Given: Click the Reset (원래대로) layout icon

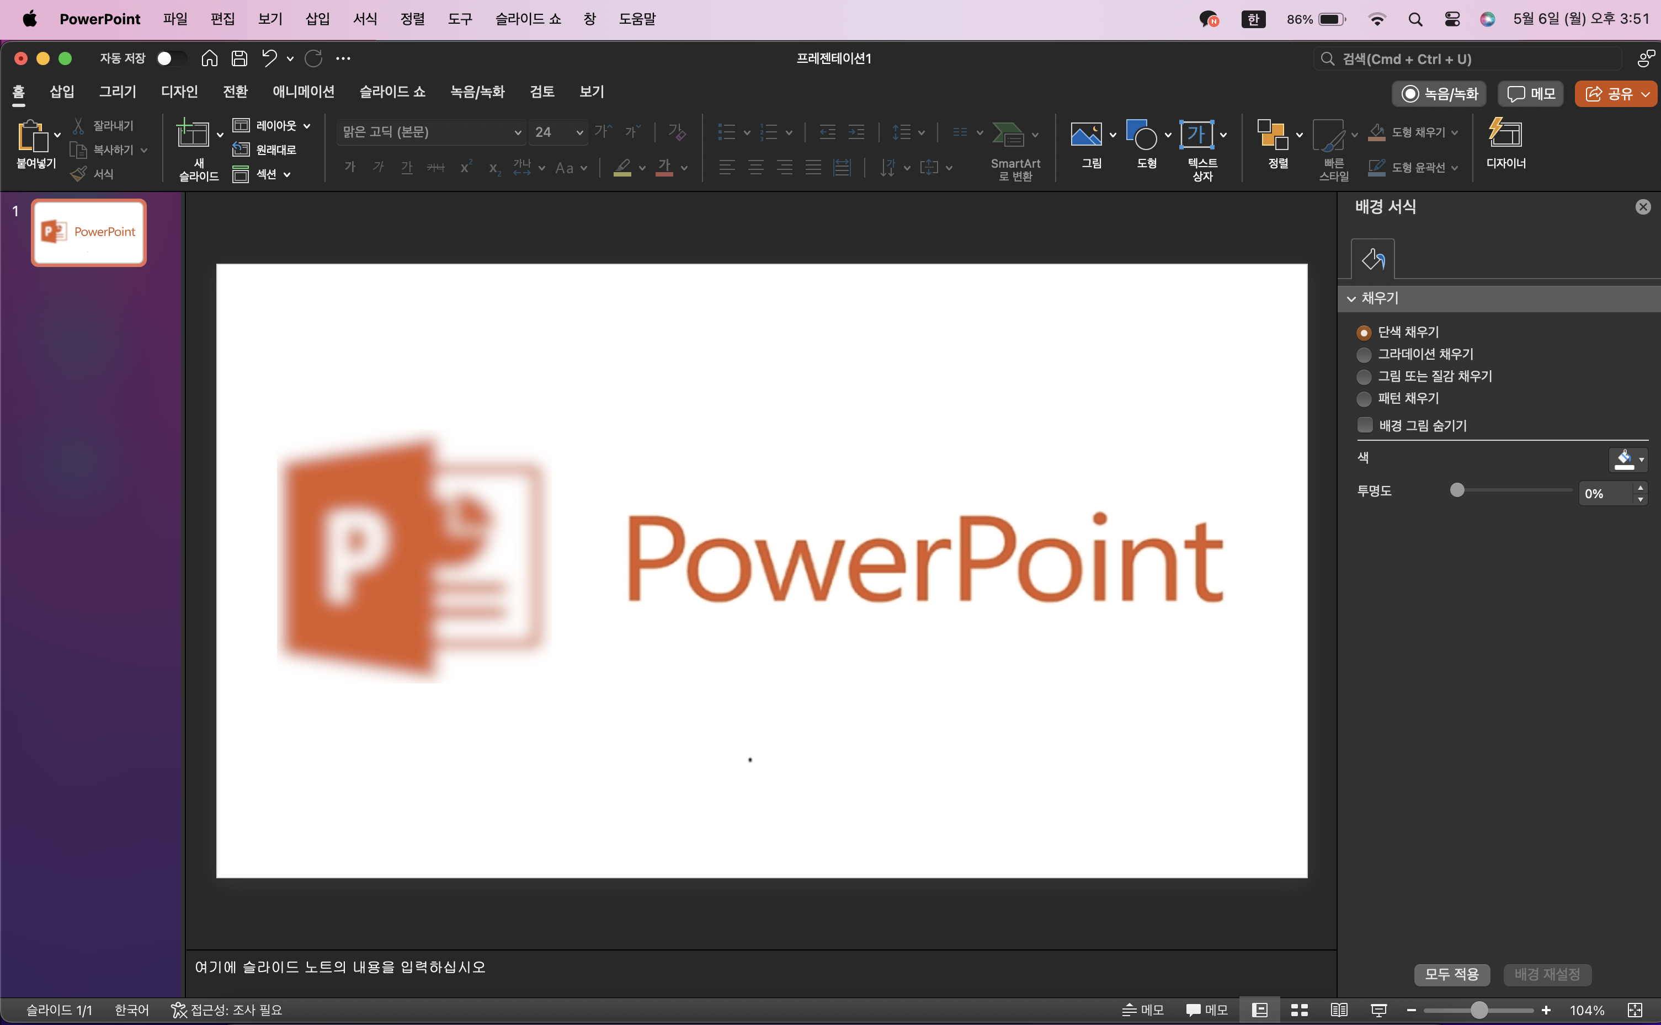Looking at the screenshot, I should pyautogui.click(x=241, y=149).
